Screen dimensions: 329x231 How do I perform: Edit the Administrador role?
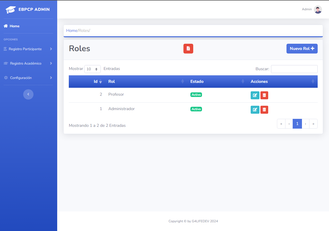point(255,110)
